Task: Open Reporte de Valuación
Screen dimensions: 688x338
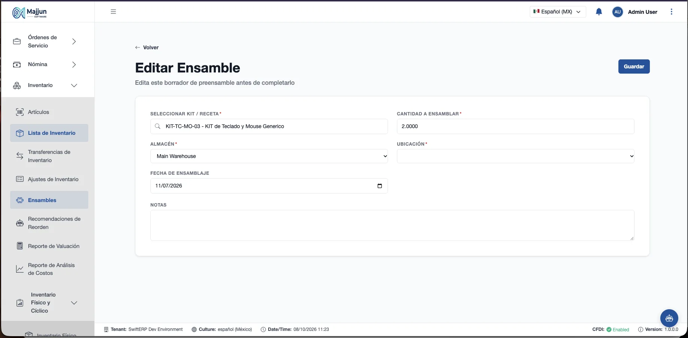Action: [49, 246]
